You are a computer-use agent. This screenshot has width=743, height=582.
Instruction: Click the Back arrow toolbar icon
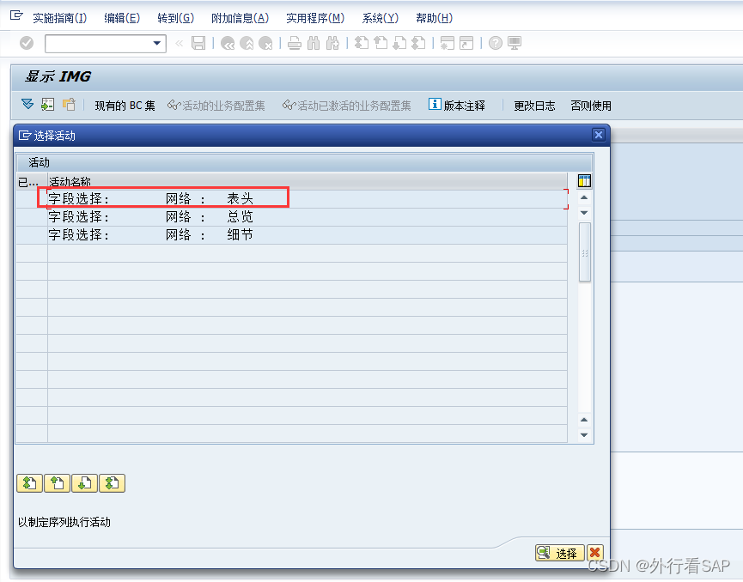point(228,44)
